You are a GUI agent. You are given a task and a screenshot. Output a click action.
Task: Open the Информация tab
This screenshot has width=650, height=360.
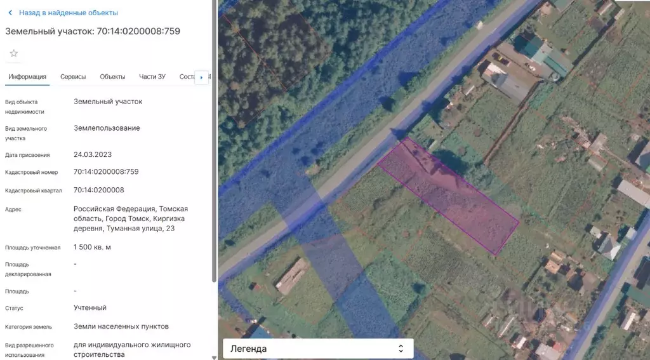pos(27,77)
